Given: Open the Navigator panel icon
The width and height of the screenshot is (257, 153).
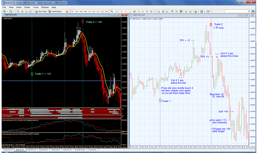Looking at the screenshot, I should click(27, 11).
